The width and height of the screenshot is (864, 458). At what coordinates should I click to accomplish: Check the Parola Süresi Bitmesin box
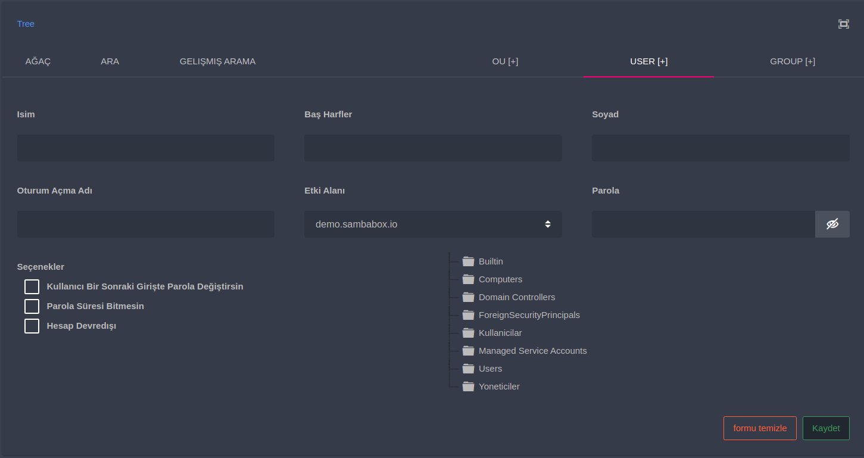tap(32, 306)
